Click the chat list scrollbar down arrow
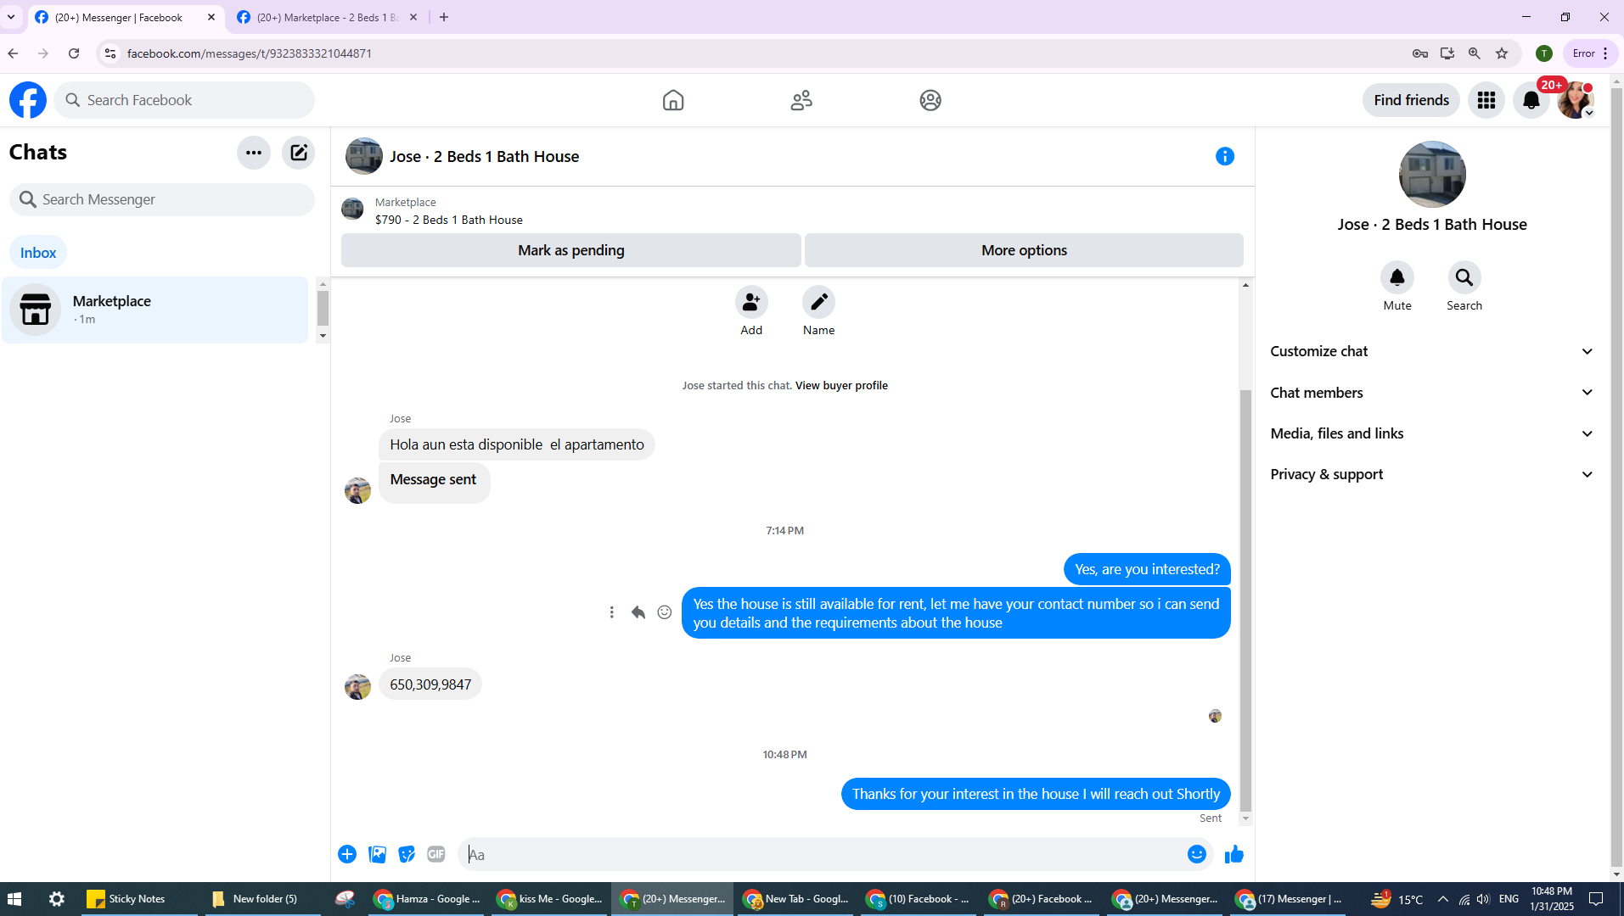The image size is (1624, 916). (x=323, y=337)
